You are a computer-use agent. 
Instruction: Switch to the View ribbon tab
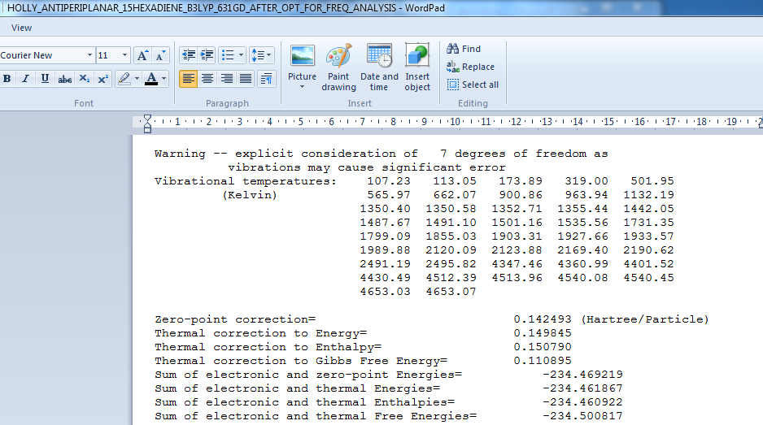point(21,28)
